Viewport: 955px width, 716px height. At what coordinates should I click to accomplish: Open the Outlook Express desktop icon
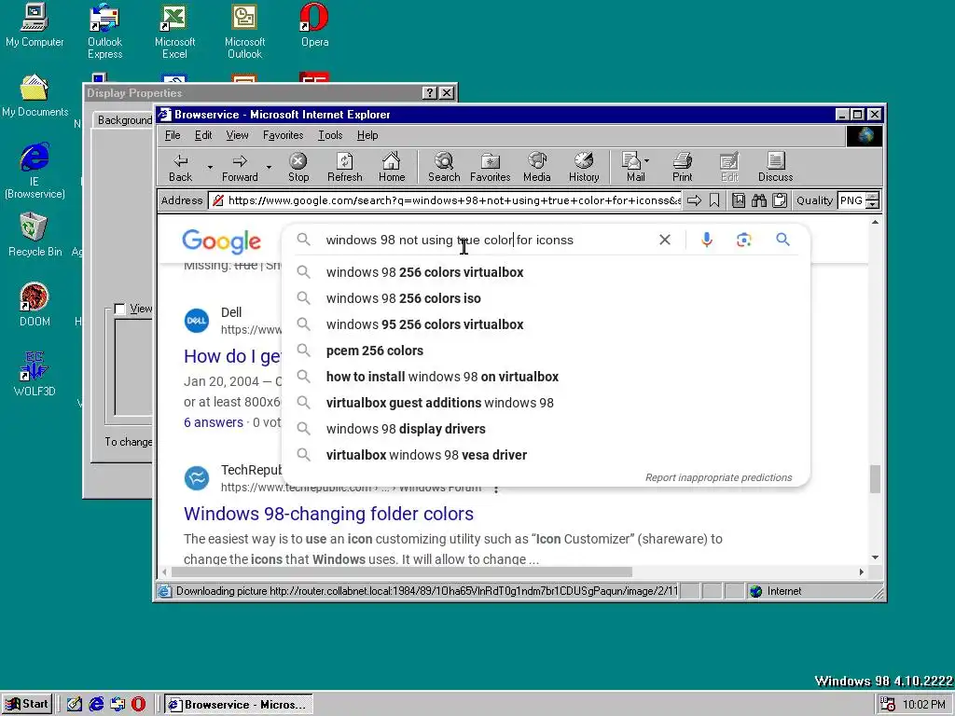click(104, 31)
